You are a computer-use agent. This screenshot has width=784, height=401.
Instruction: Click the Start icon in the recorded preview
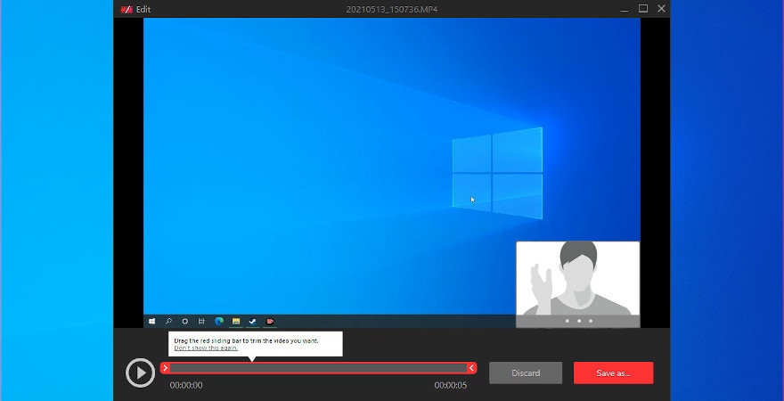pos(152,322)
